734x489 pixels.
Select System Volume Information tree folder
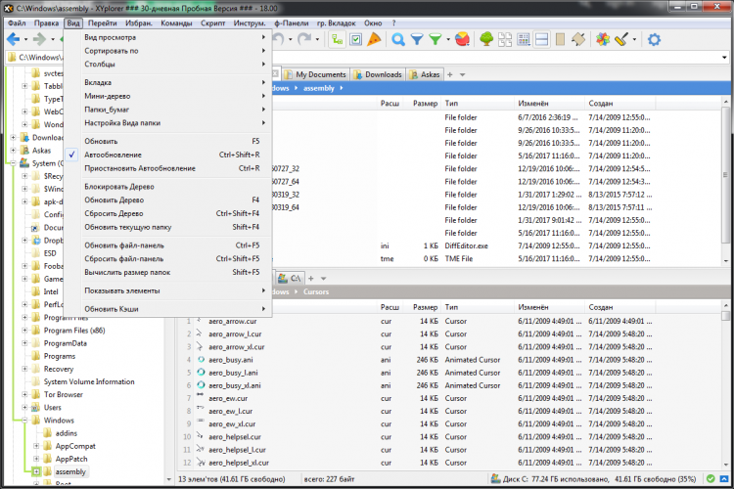(89, 381)
